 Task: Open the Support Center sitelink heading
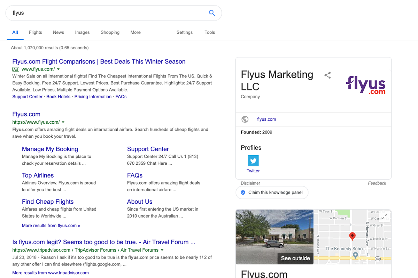(x=148, y=149)
